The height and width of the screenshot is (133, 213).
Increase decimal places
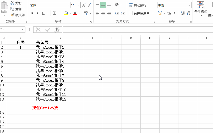pos(183,13)
